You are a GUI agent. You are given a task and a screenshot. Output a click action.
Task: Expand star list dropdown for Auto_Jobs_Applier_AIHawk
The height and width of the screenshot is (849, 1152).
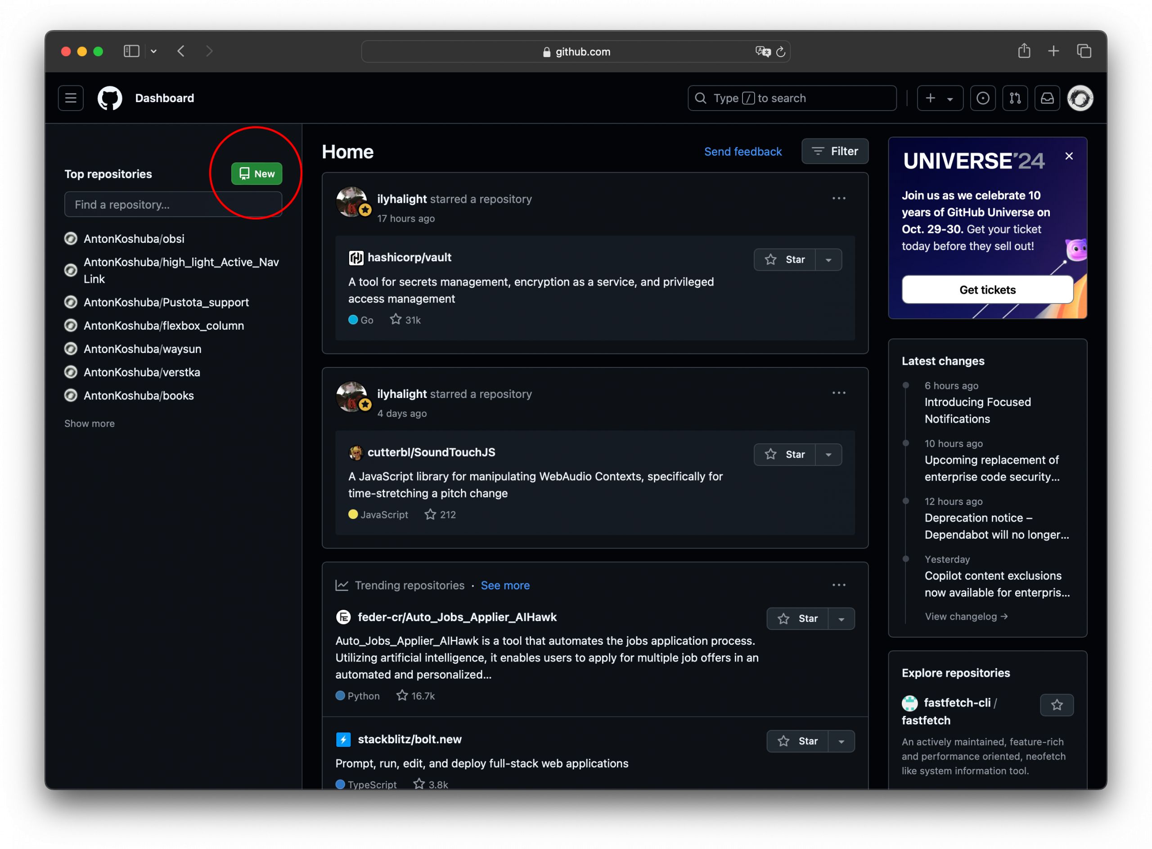pyautogui.click(x=841, y=619)
